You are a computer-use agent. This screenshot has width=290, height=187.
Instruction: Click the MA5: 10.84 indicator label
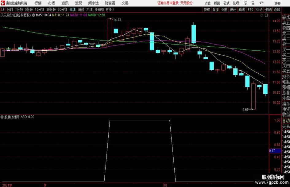click(x=43, y=15)
